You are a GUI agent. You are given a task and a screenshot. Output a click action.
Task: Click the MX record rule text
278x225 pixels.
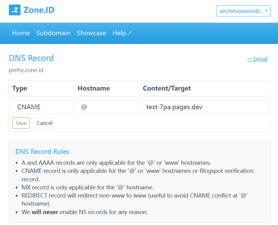[x=88, y=188]
